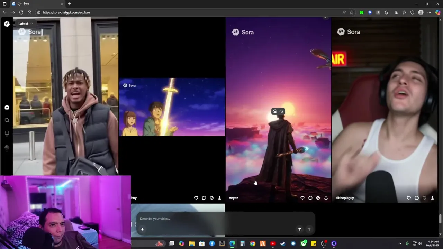Refresh the Sora page
Image resolution: width=443 pixels, height=249 pixels.
click(x=21, y=12)
